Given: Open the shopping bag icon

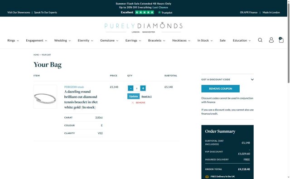Looking at the screenshot, I should (281, 40).
